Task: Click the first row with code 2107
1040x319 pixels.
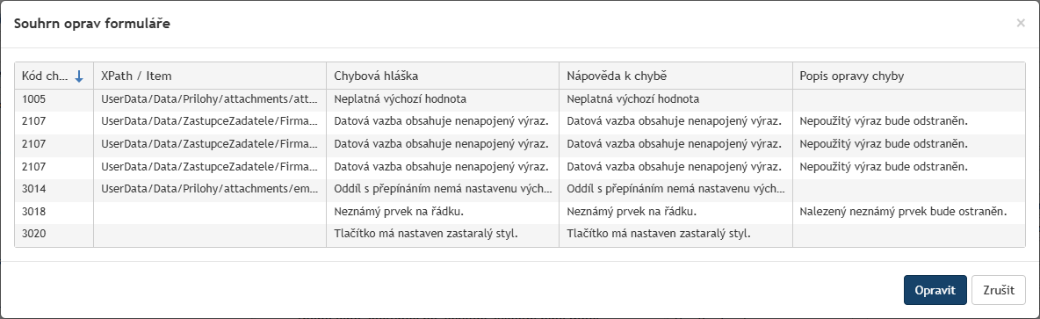Action: (x=520, y=122)
